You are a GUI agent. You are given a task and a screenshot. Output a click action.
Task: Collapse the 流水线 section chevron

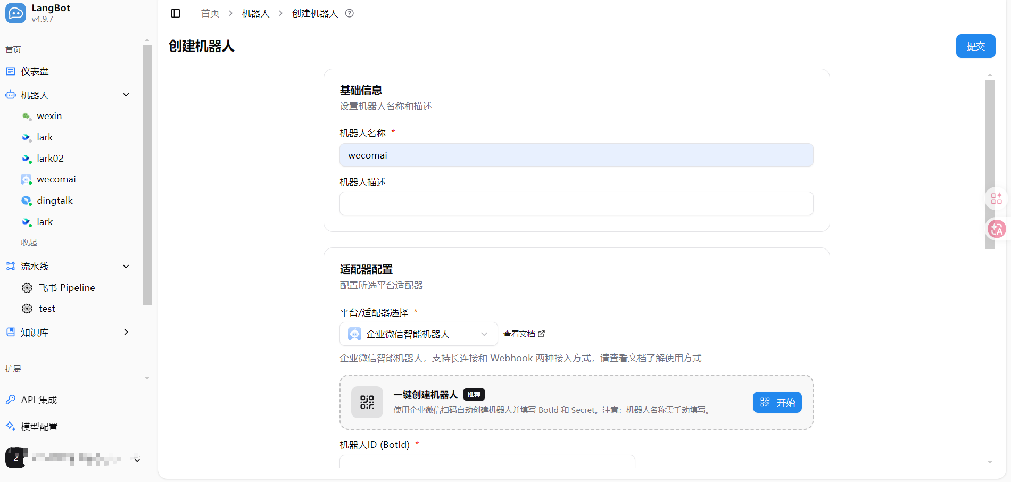pos(126,267)
